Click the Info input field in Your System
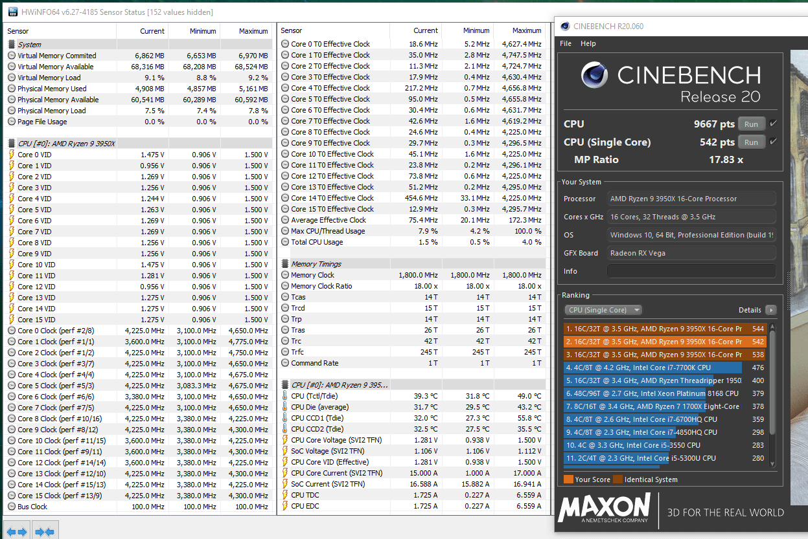 coord(691,271)
